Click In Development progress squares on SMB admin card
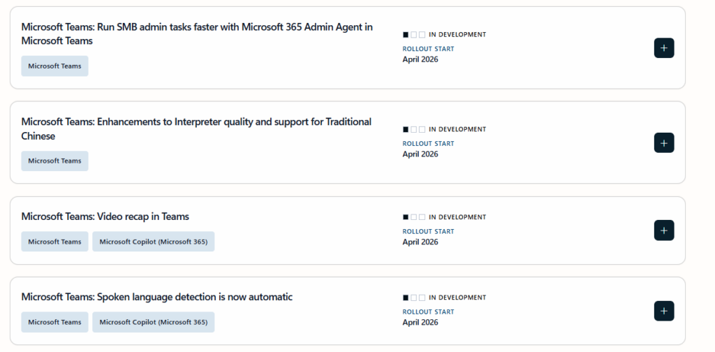 click(x=414, y=35)
